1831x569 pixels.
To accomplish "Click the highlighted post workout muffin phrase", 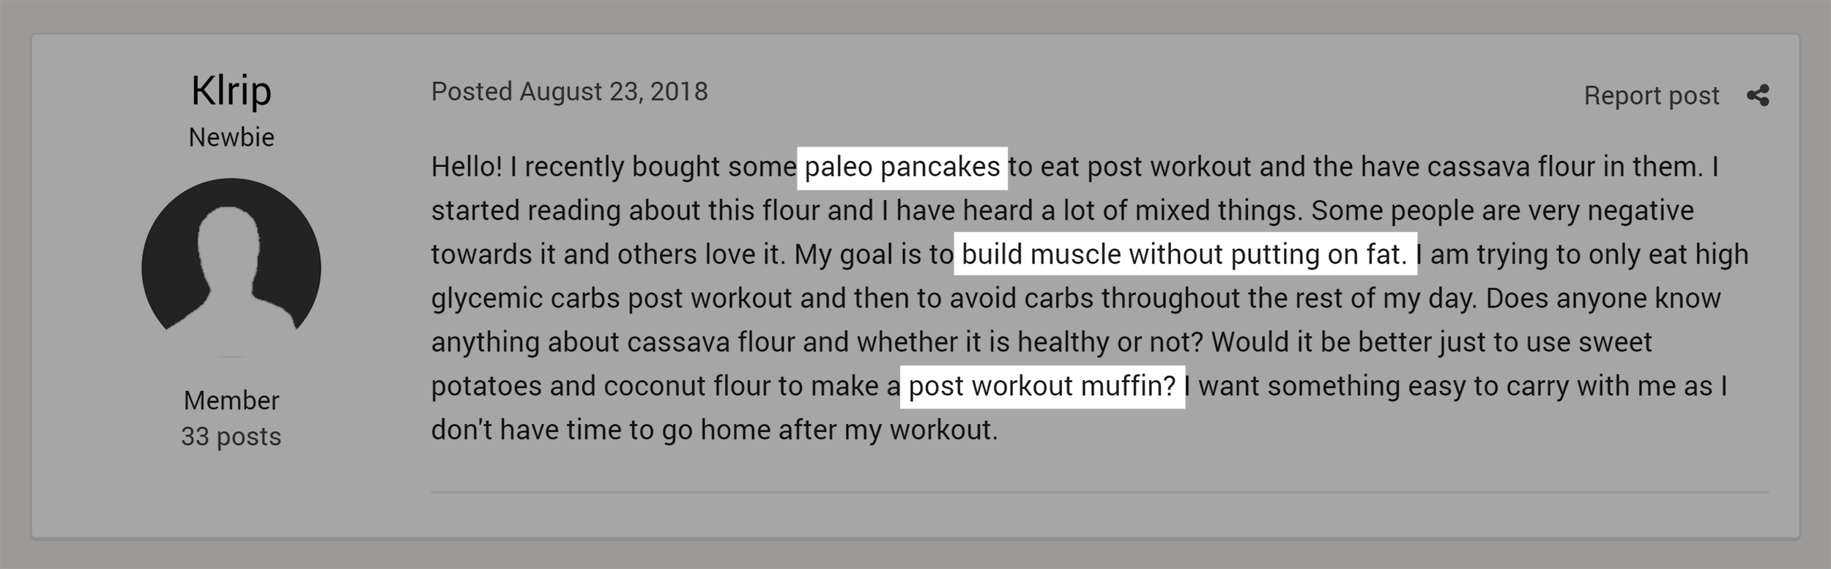I will 1041,386.
